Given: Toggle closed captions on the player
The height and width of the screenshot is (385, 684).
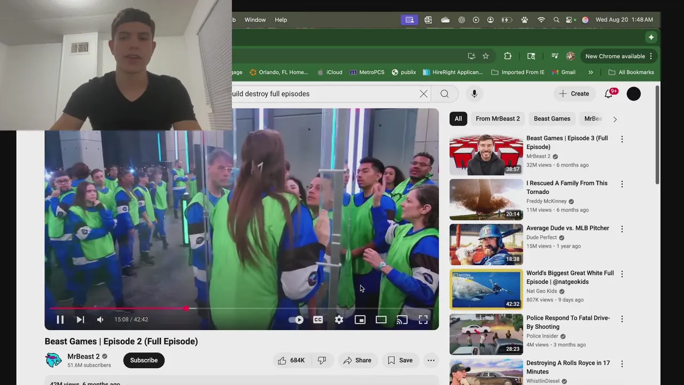Looking at the screenshot, I should point(318,320).
